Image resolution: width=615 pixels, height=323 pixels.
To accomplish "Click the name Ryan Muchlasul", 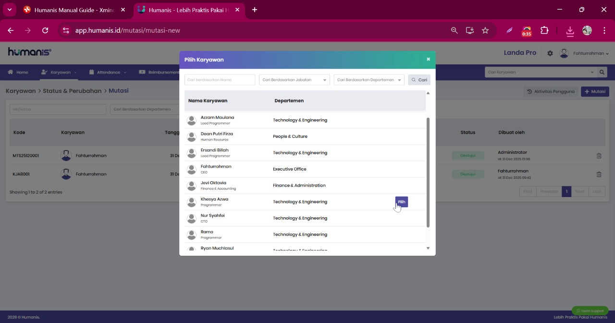I will coord(217,248).
